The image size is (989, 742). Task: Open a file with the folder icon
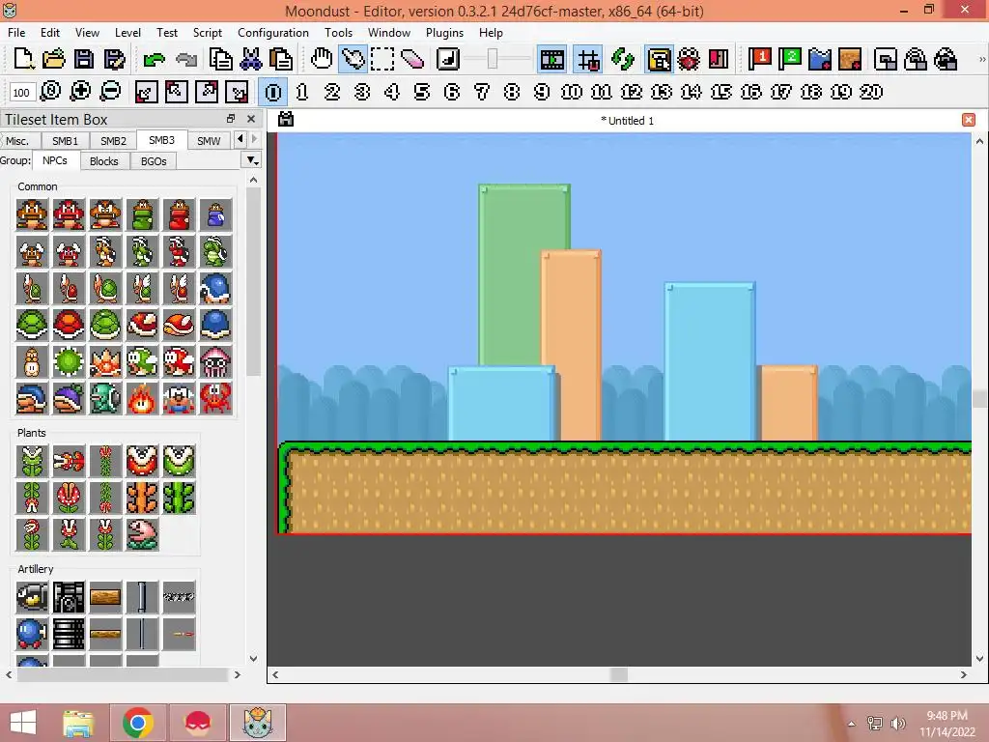[x=54, y=59]
